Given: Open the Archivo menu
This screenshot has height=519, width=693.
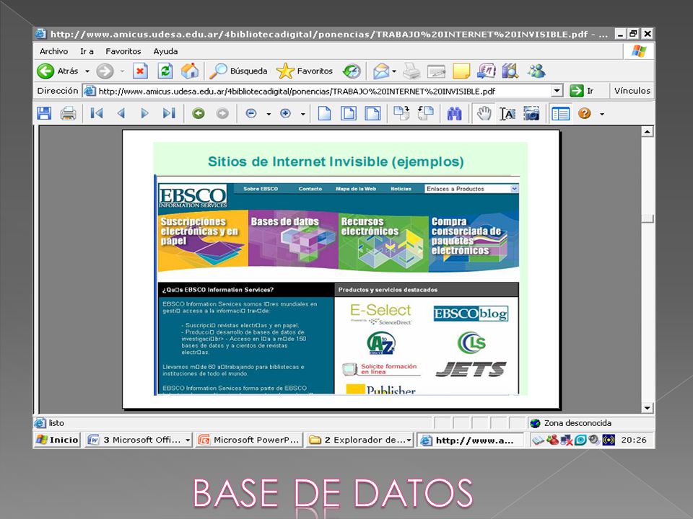Looking at the screenshot, I should (54, 51).
